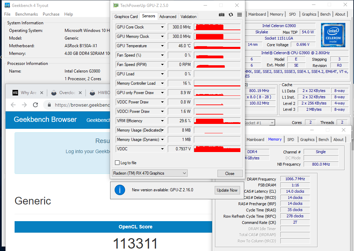
Task: Click the Intel Celeron logo in CPU-Z
Action: click(x=333, y=35)
